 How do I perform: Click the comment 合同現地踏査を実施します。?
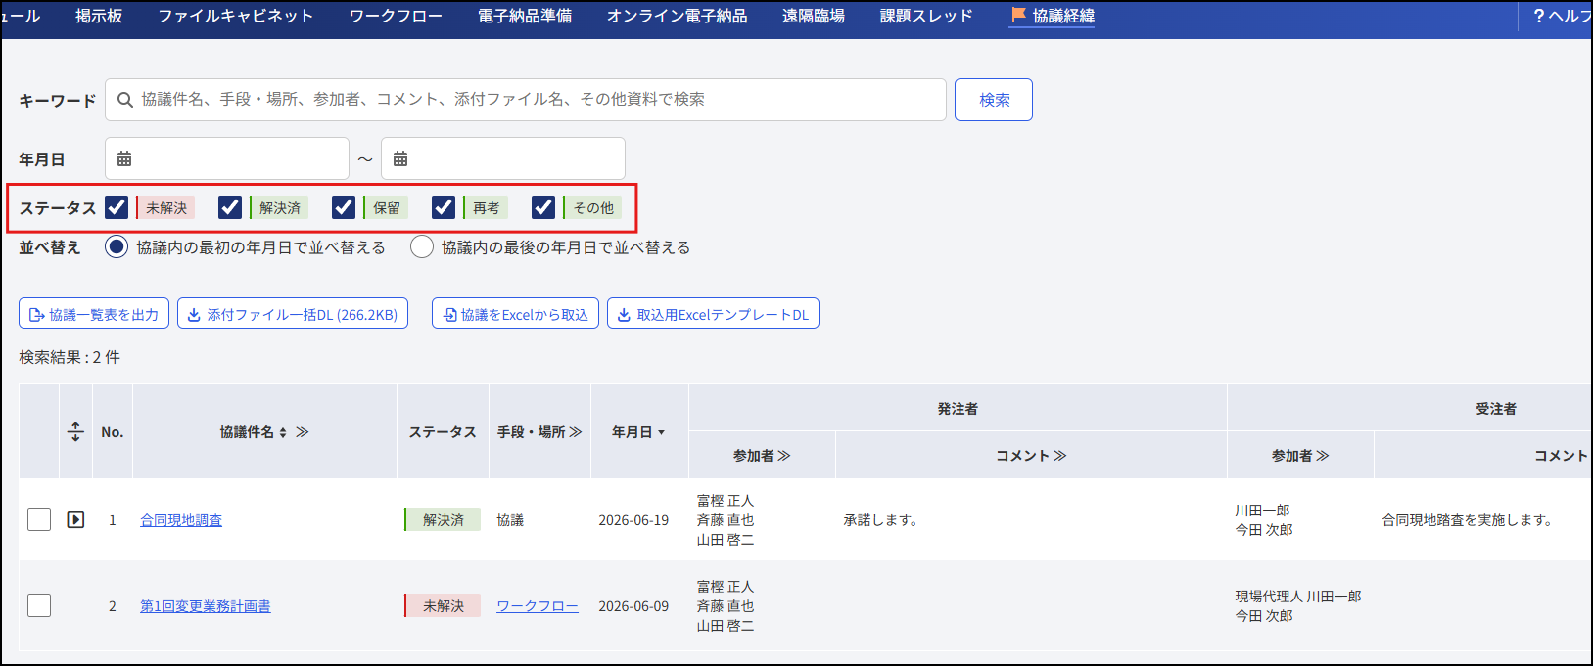tap(1468, 520)
